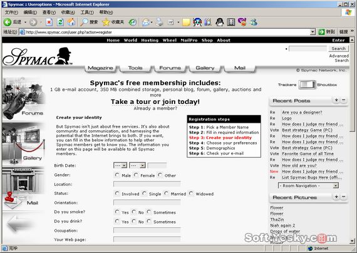Click the Yahoo Messenger smiley icon
Image resolution: width=357 pixels, height=253 pixels.
point(242,22)
